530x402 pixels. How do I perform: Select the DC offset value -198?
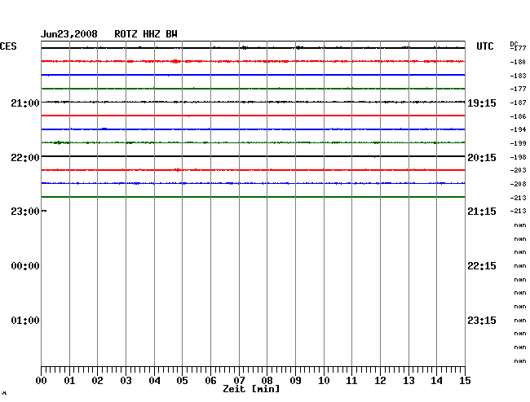click(x=518, y=157)
